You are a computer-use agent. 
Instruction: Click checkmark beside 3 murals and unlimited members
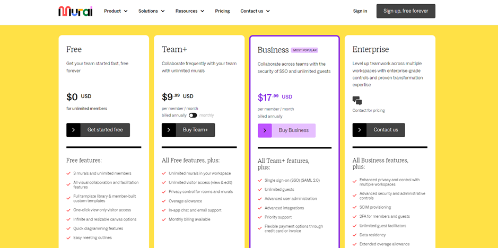click(x=68, y=173)
